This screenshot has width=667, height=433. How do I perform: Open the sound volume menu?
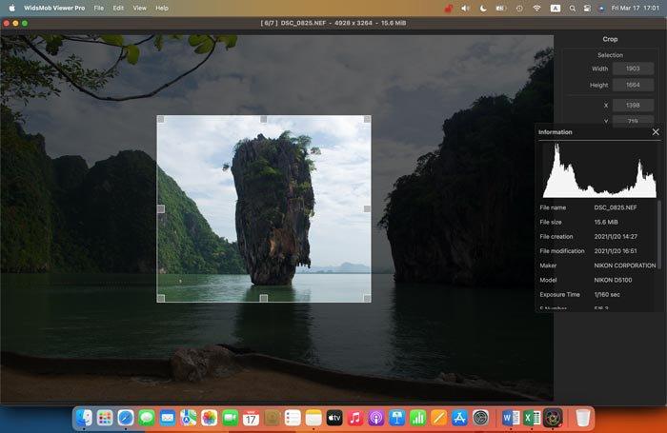[x=465, y=8]
